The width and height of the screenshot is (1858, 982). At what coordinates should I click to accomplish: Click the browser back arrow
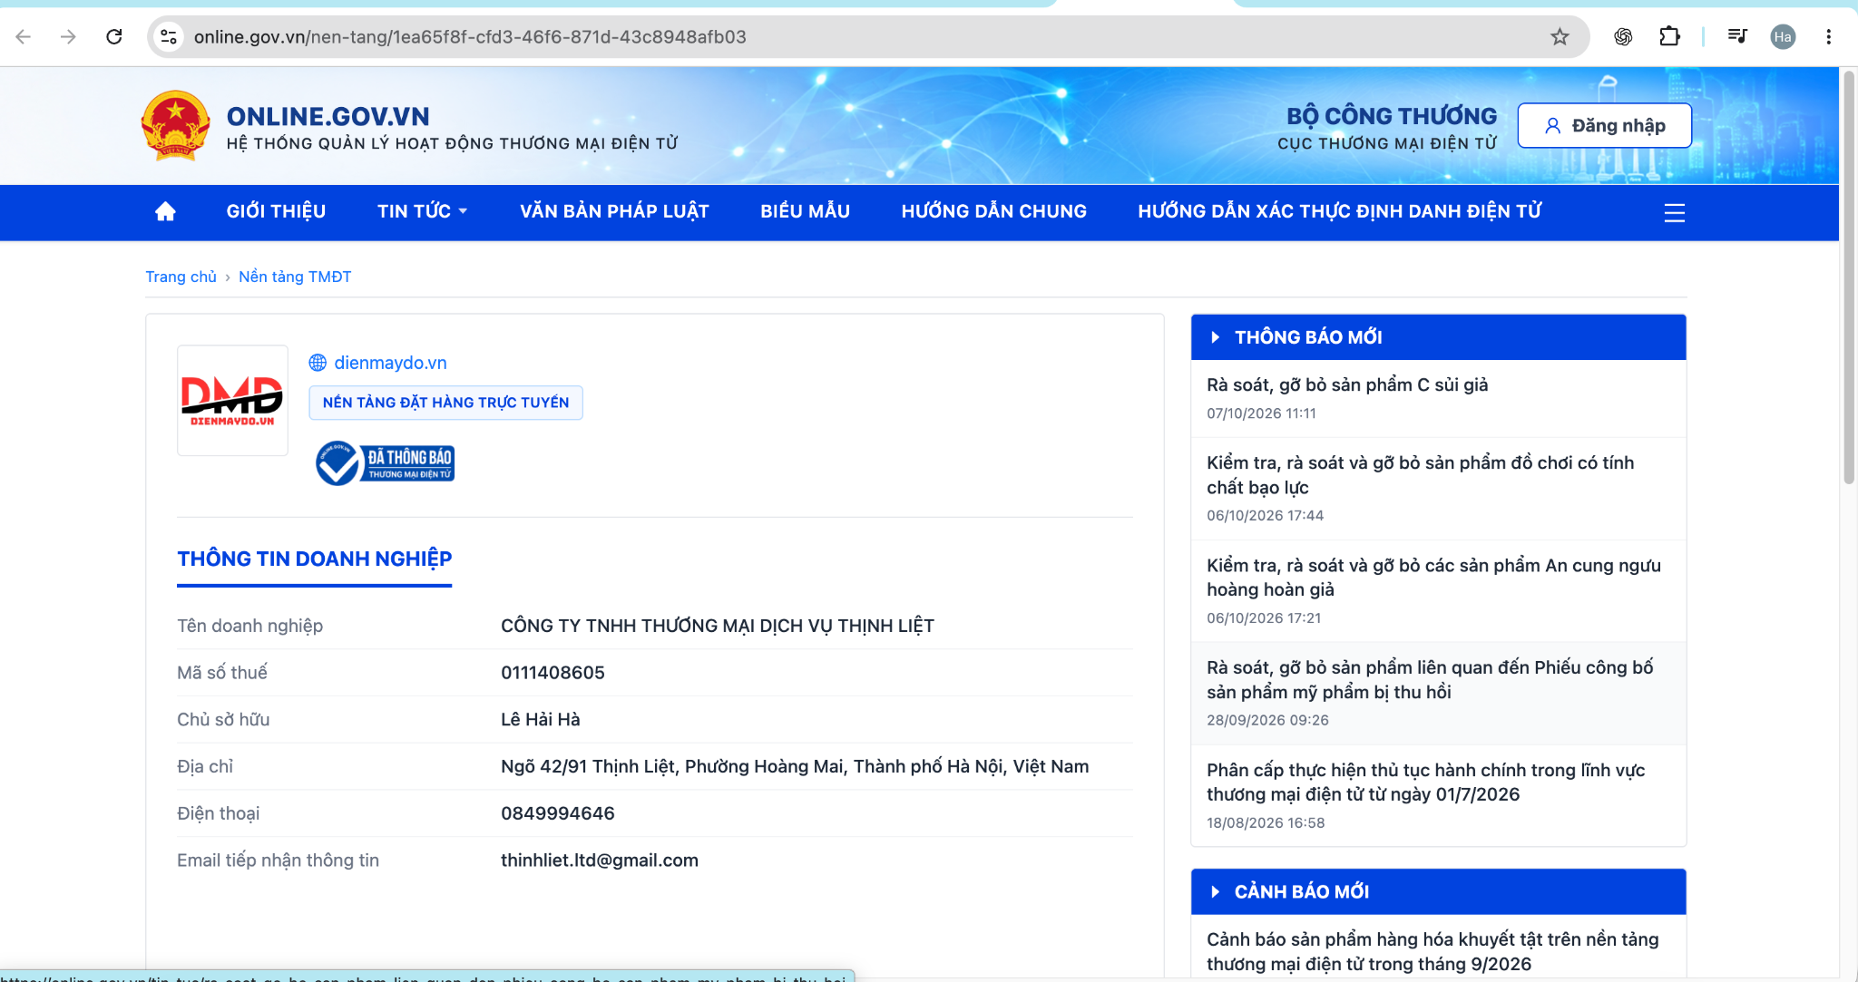24,36
